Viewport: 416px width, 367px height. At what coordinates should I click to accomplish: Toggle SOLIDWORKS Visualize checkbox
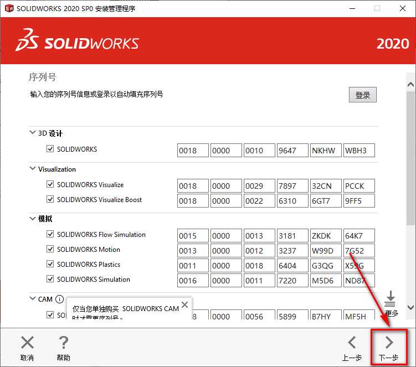(50, 184)
